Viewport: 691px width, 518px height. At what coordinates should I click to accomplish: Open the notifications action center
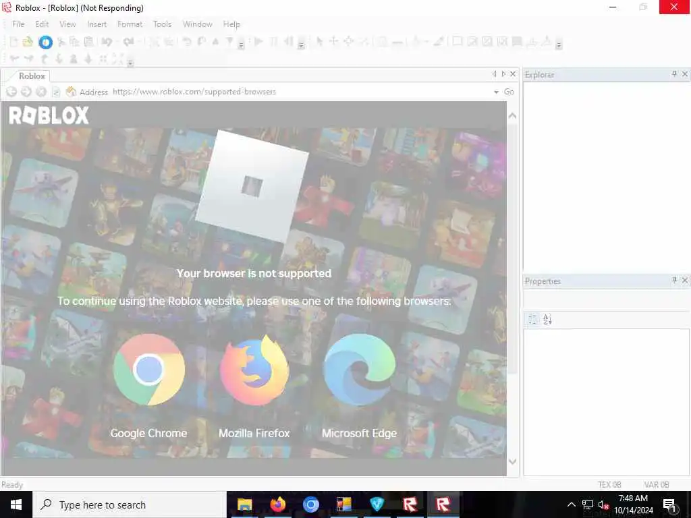(x=670, y=505)
